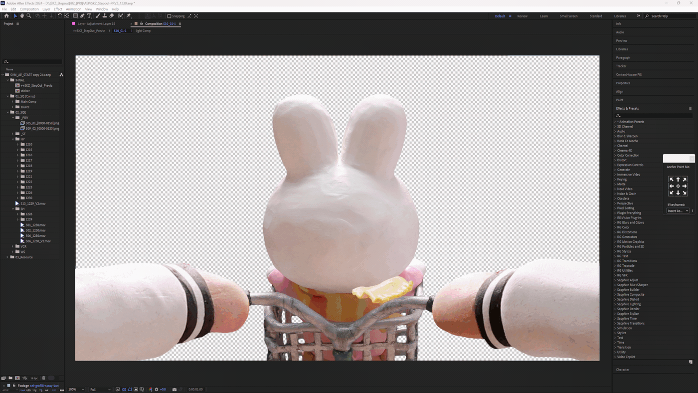This screenshot has width=698, height=393.
Task: Select the Hand tool
Action: click(22, 16)
